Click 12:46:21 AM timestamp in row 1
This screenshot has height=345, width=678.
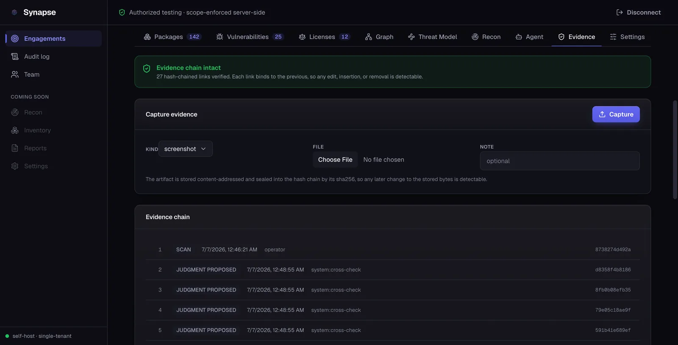click(x=229, y=250)
